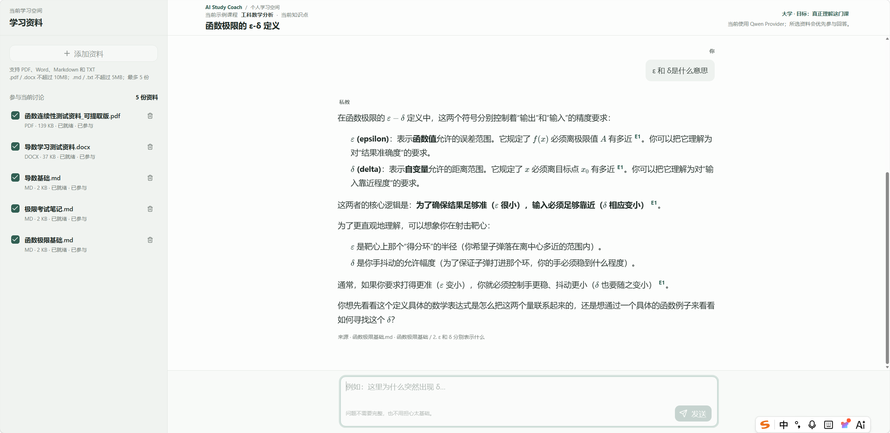Click the 大学 · 目标 goal label
This screenshot has height=433, width=890.
pyautogui.click(x=815, y=14)
